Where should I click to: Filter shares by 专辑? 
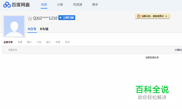pos(20,42)
